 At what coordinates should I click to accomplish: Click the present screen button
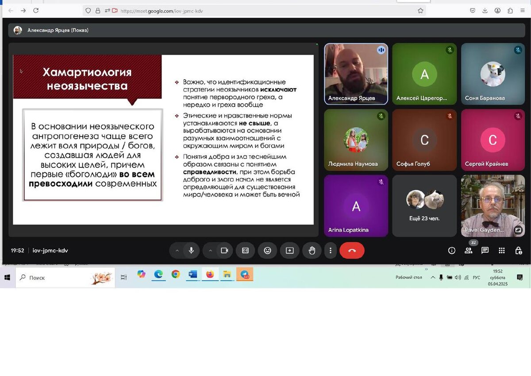(289, 250)
